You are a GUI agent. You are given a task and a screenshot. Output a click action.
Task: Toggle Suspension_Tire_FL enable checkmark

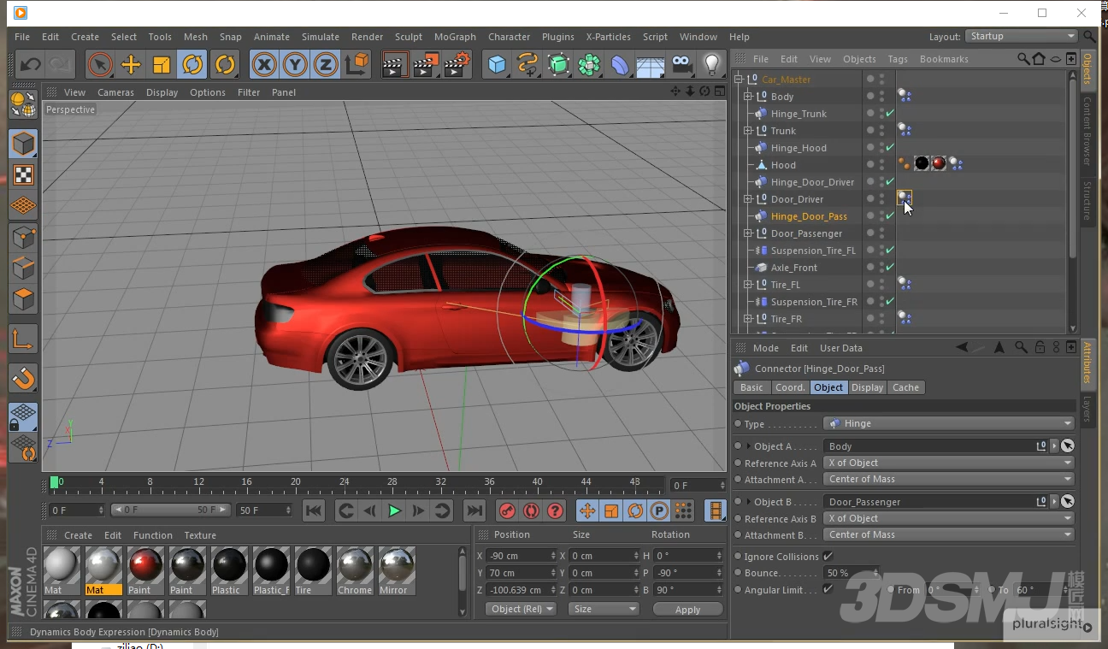pos(890,251)
